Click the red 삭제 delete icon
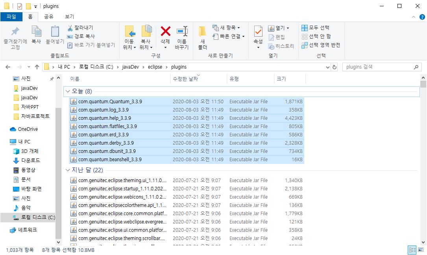This screenshot has width=427, height=255. coord(165,32)
